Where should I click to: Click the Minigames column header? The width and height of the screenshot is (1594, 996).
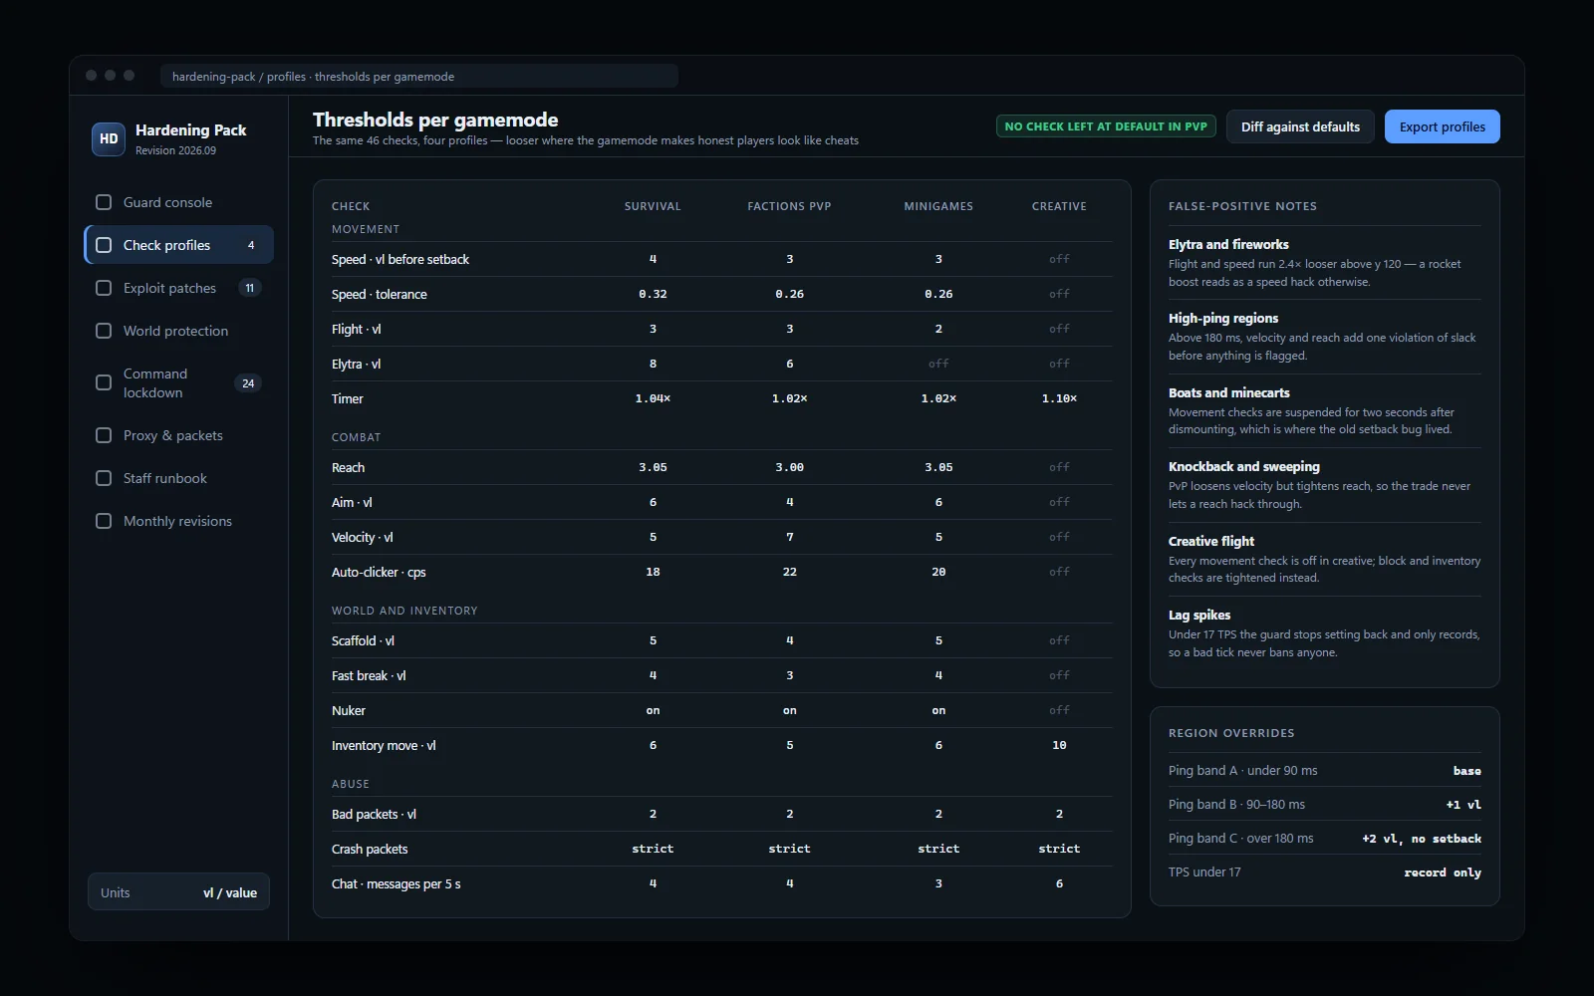tap(938, 206)
